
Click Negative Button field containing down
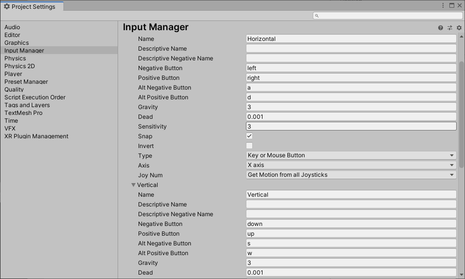[351, 224]
